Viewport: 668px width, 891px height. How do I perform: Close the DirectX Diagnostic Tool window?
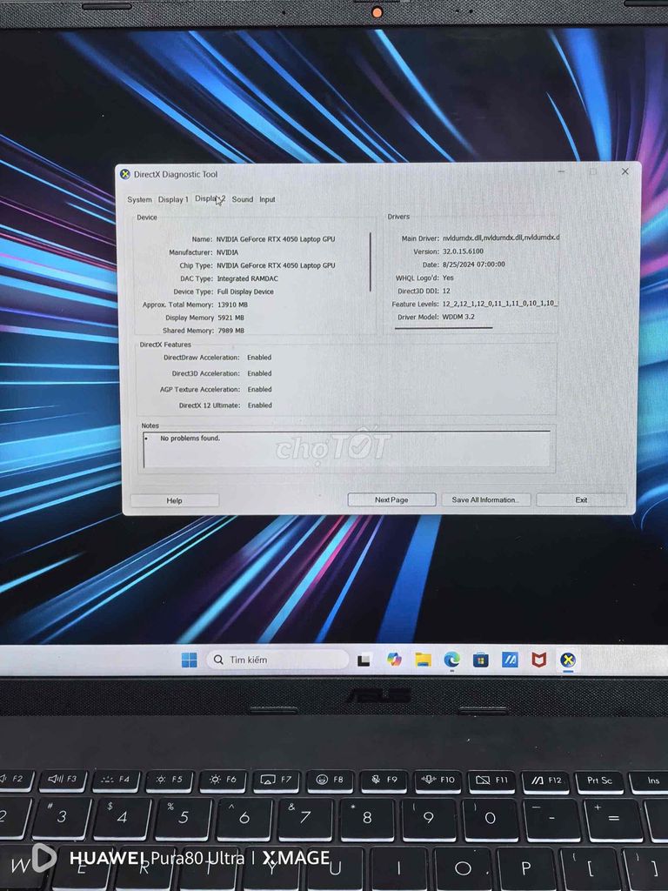(625, 171)
